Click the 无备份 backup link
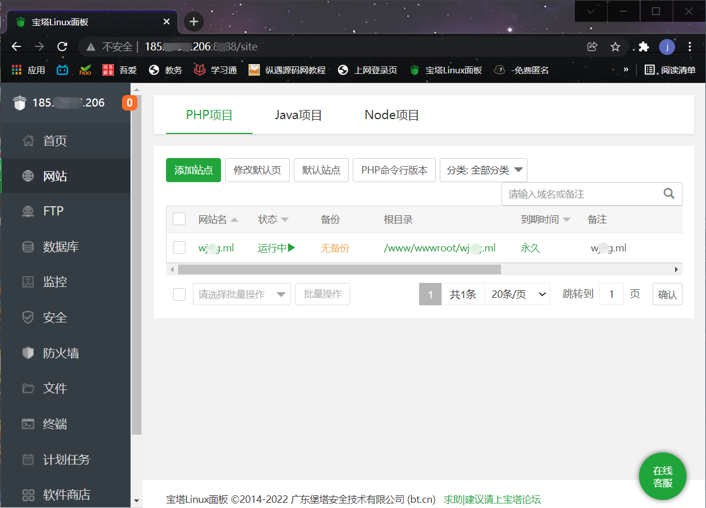 pyautogui.click(x=335, y=248)
